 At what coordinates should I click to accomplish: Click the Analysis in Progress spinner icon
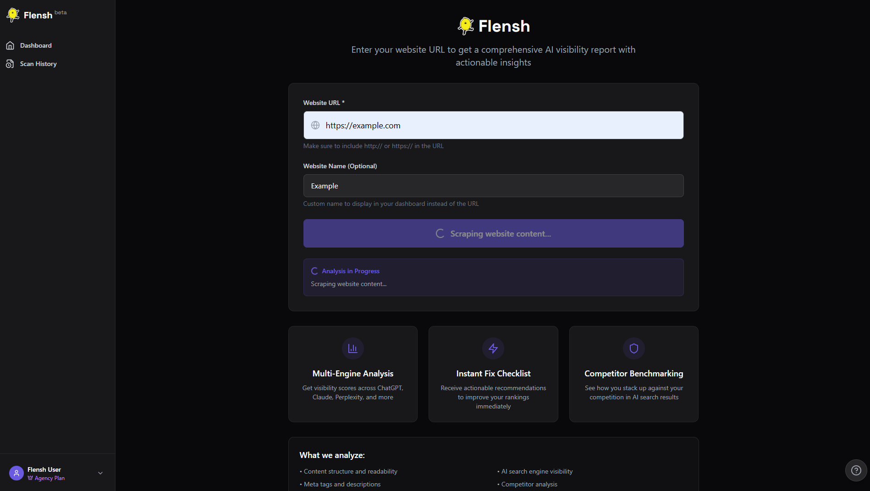tap(314, 271)
